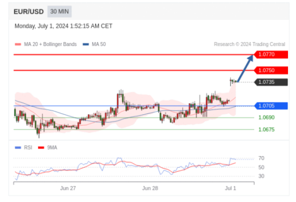This screenshot has width=296, height=202.
Task: Select the 1.0750 resistance price tag
Action: 271,71
